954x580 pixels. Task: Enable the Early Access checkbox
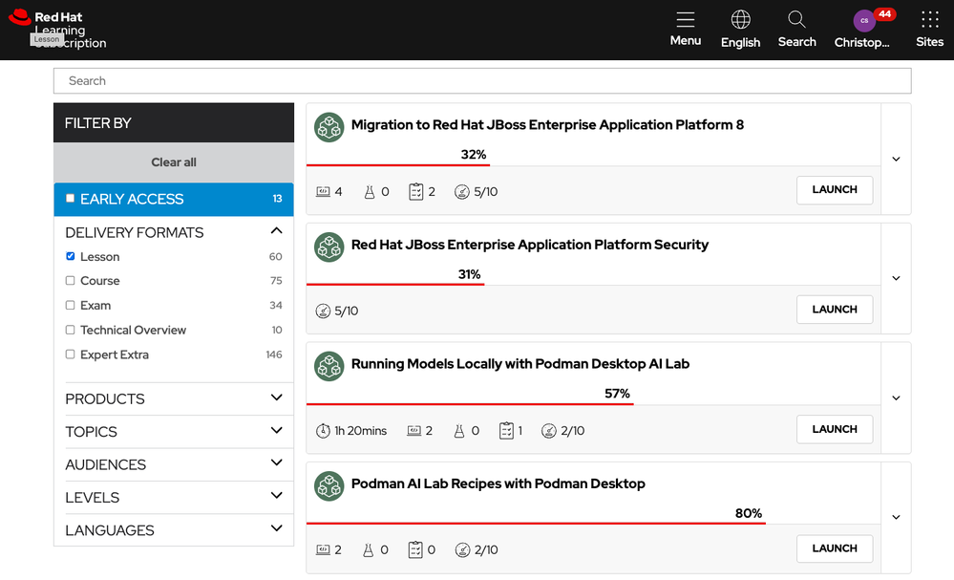pyautogui.click(x=70, y=199)
